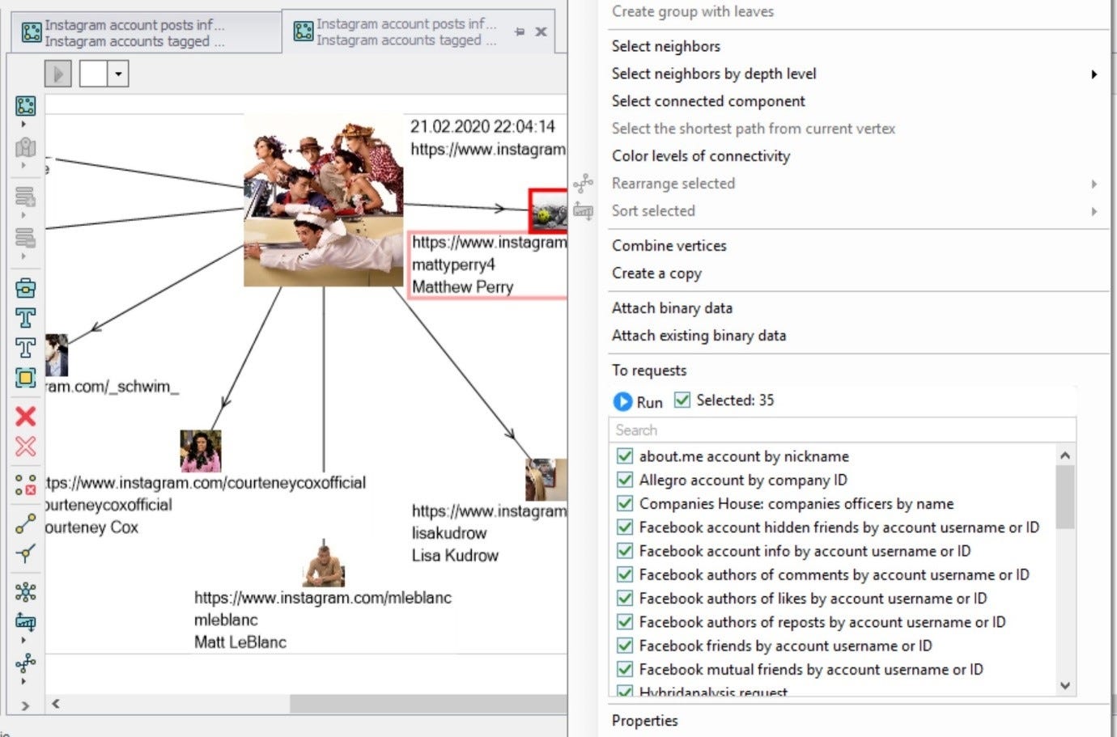The height and width of the screenshot is (737, 1117).
Task: Click the solid red X delete icon
Action: (x=25, y=416)
